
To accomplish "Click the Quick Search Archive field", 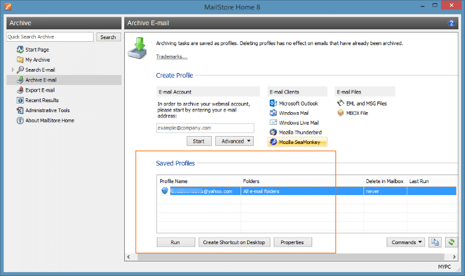I will point(50,37).
